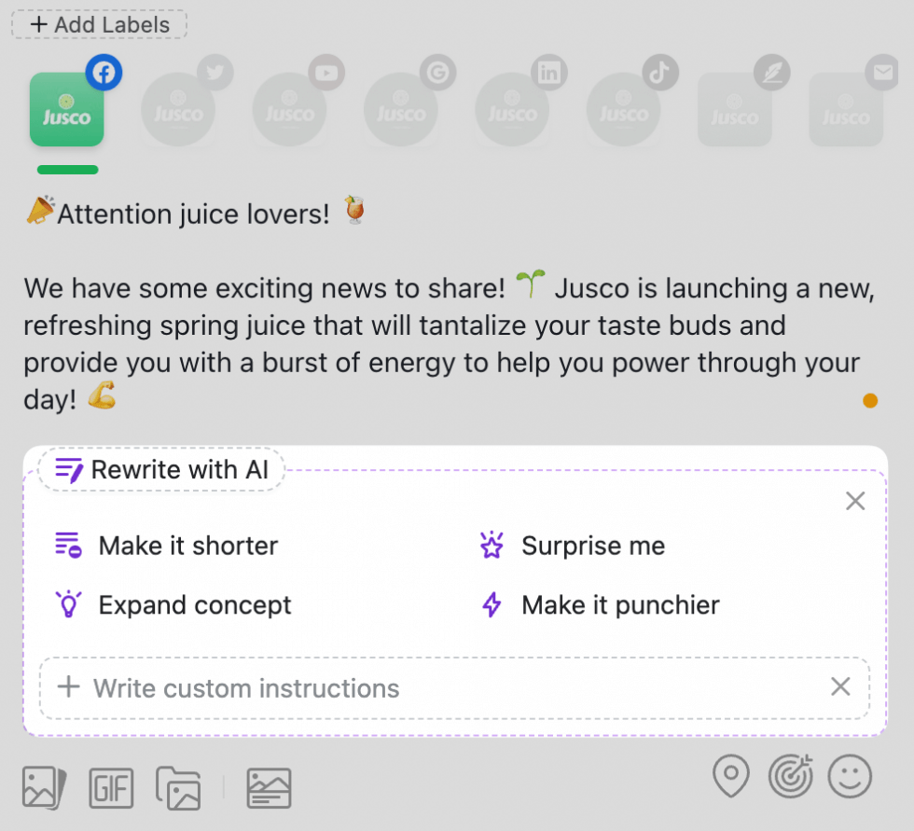Open the media library icon
914x831 pixels.
178,788
